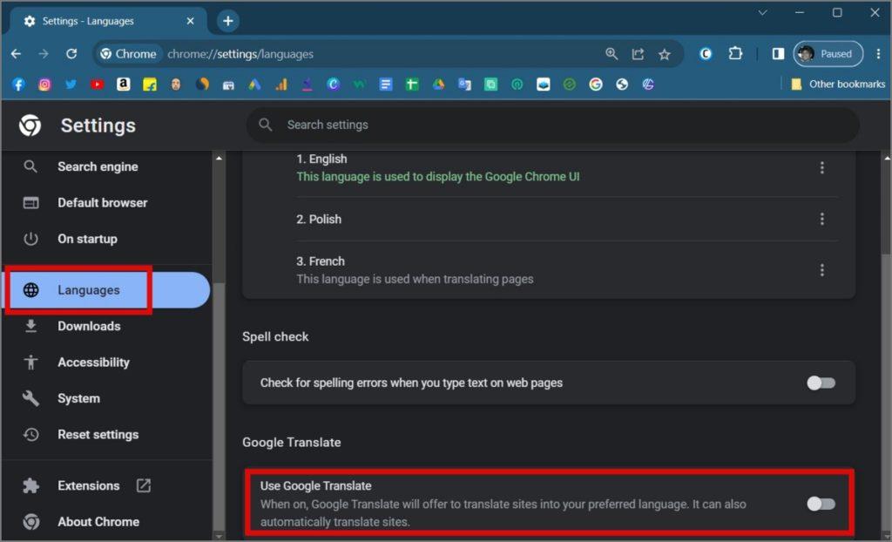Open the Extensions puzzle icon in toolbar
892x542 pixels.
tap(735, 53)
